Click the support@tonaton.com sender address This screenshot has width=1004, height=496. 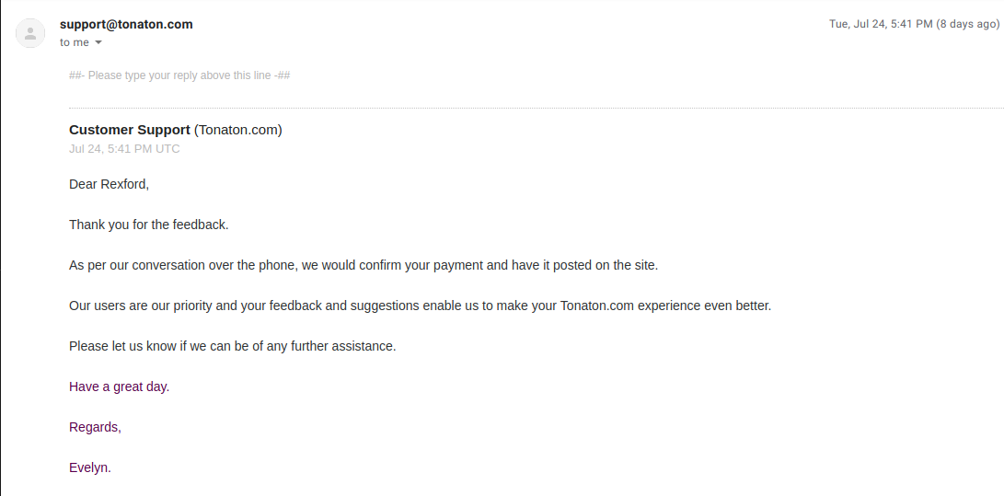pos(126,25)
